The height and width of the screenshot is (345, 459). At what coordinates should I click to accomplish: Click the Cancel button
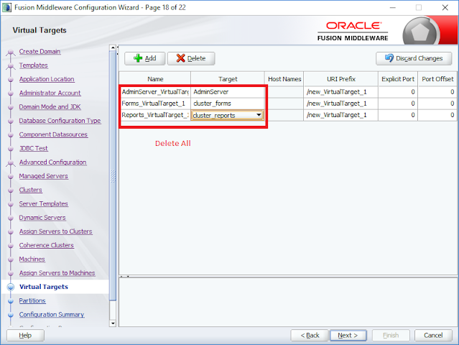tap(433, 336)
